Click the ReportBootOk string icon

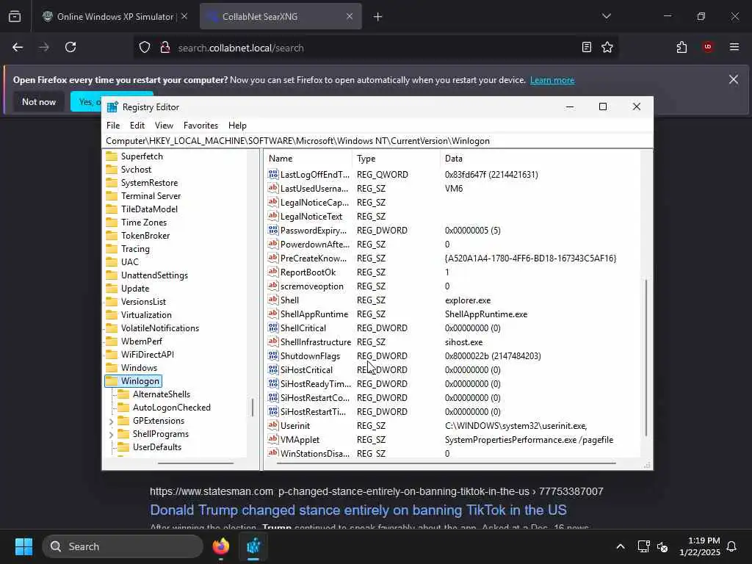273,272
